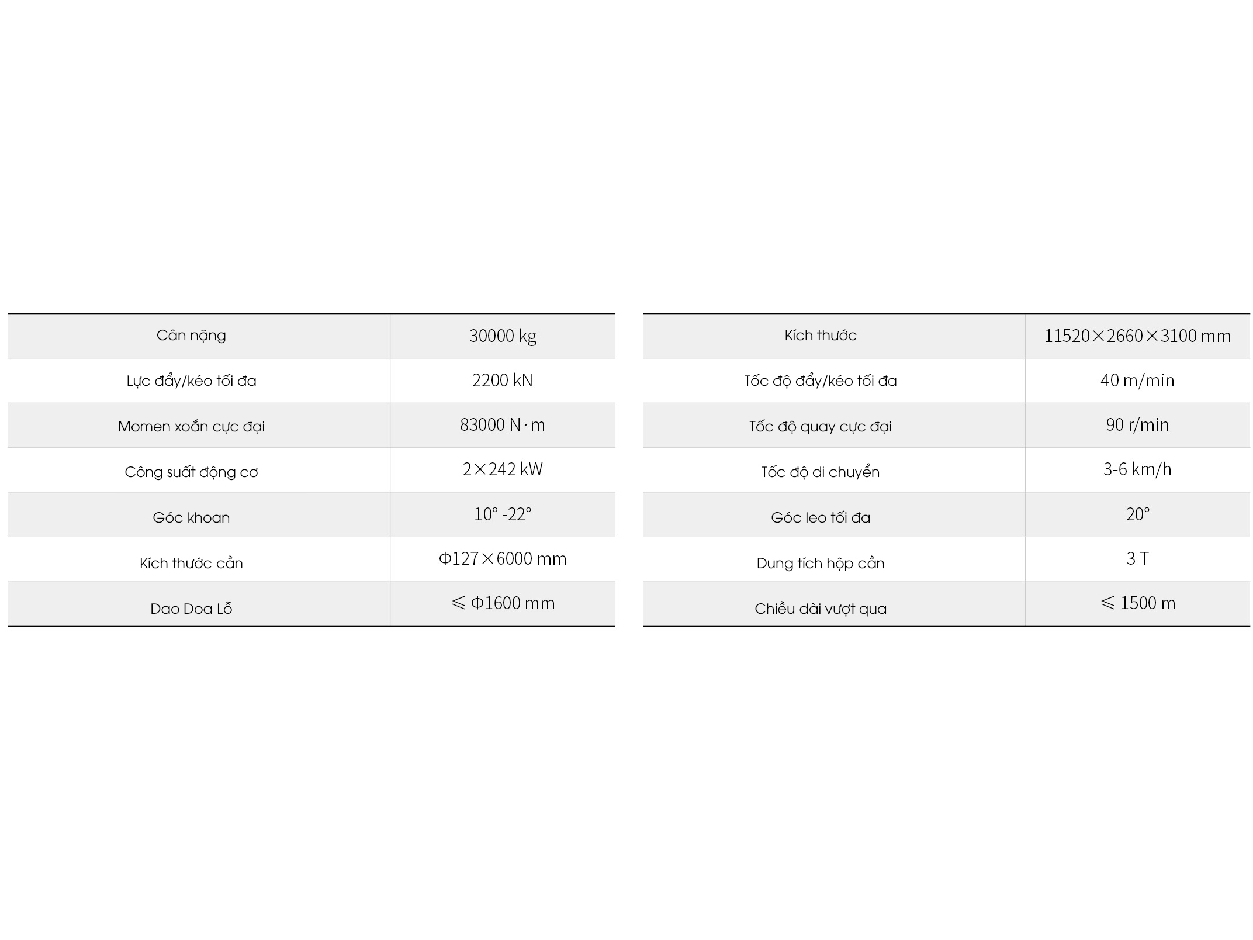Select the 83000 N·m value
1253x940 pixels.
click(x=503, y=425)
